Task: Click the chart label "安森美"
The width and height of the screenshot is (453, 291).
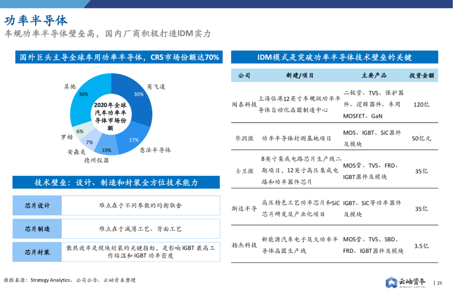Action: coord(76,152)
